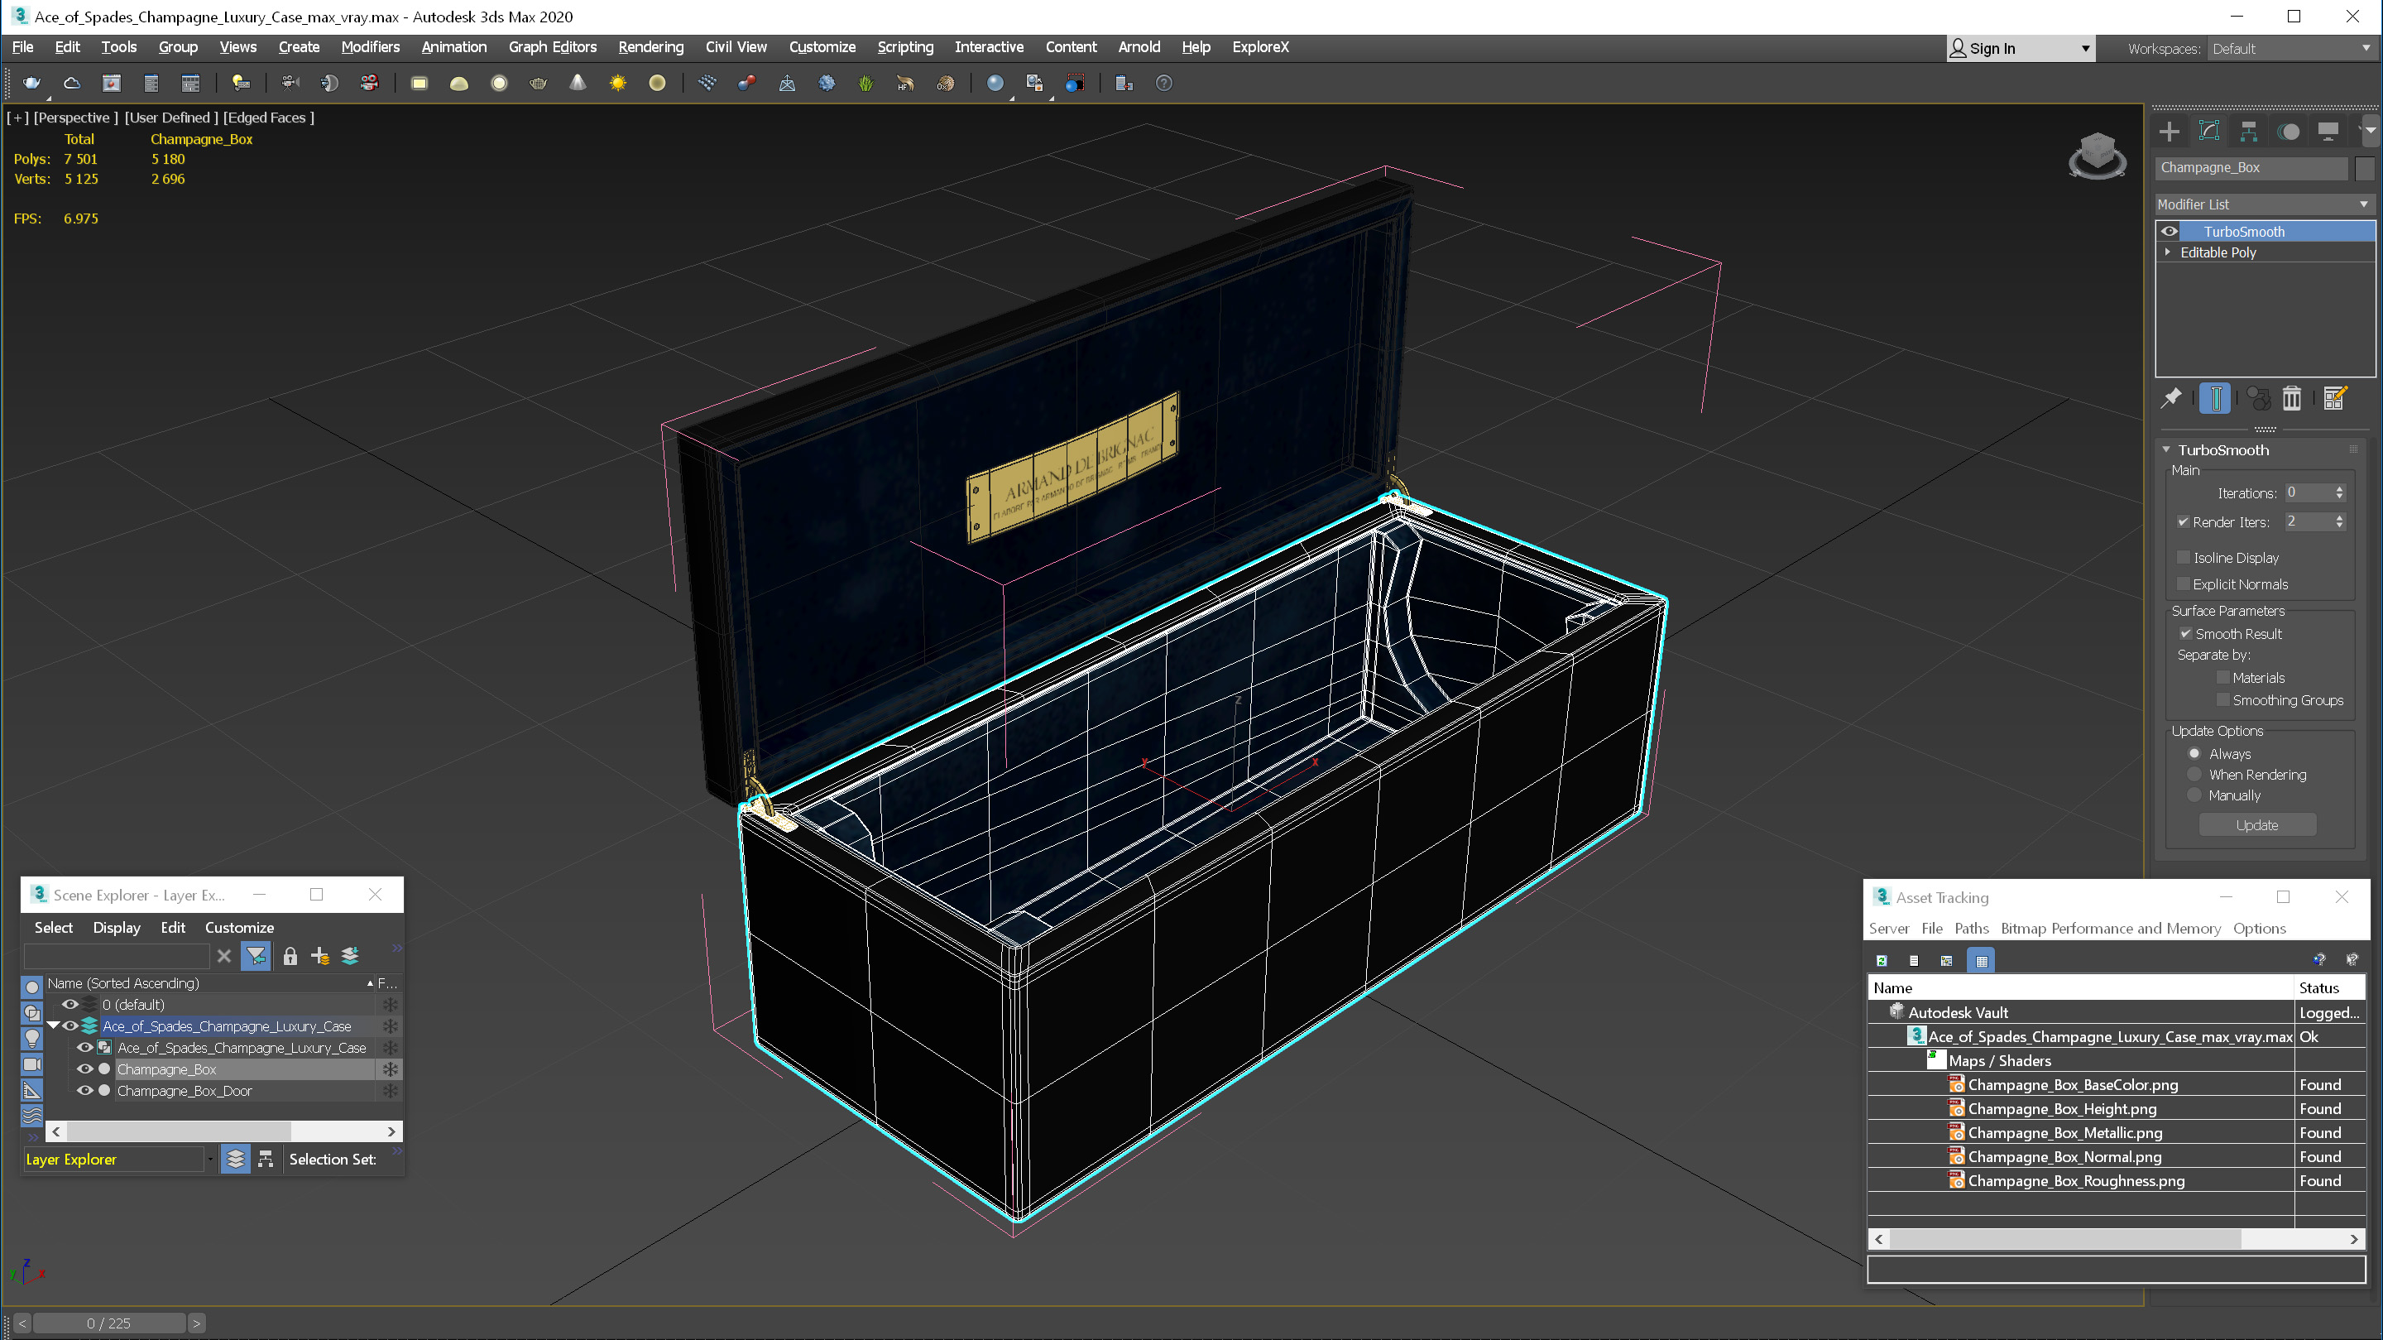The image size is (2383, 1340).
Task: Select the When Rendering radio option
Action: point(2194,775)
